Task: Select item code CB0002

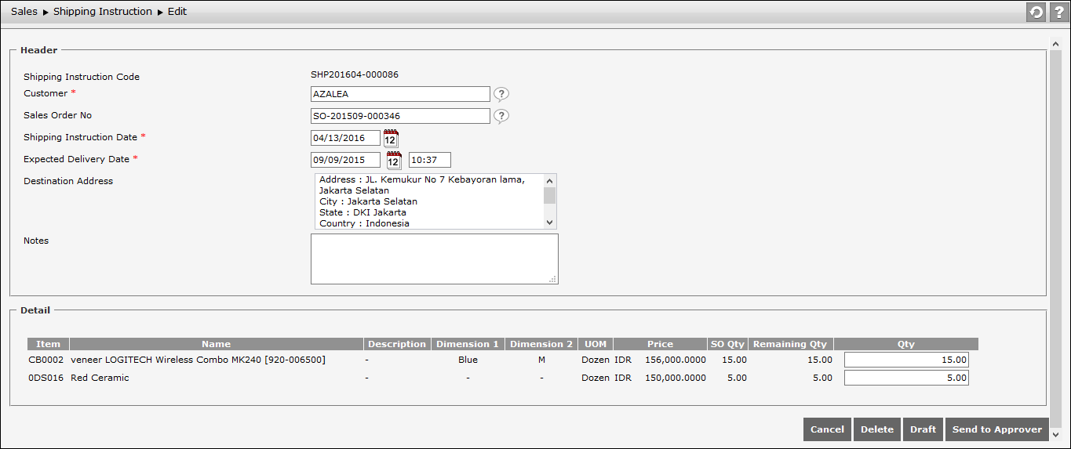Action: coord(46,360)
